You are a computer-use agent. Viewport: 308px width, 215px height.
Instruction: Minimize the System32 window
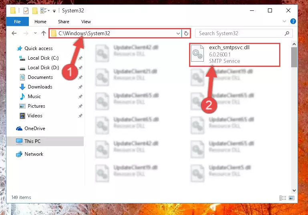252,10
